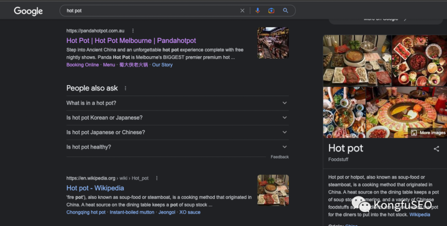Open Pandahotpot result thumbnail image
This screenshot has height=226, width=447.
coord(273,43)
